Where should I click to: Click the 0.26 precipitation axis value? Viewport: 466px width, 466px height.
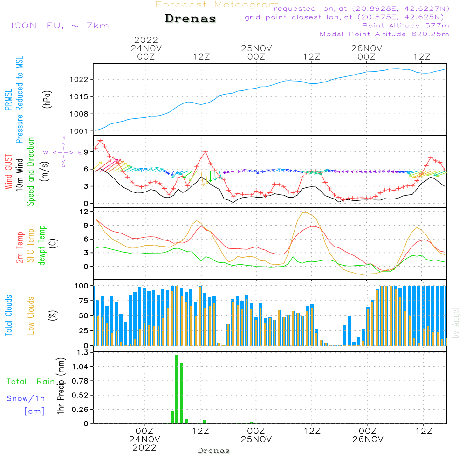(x=80, y=410)
